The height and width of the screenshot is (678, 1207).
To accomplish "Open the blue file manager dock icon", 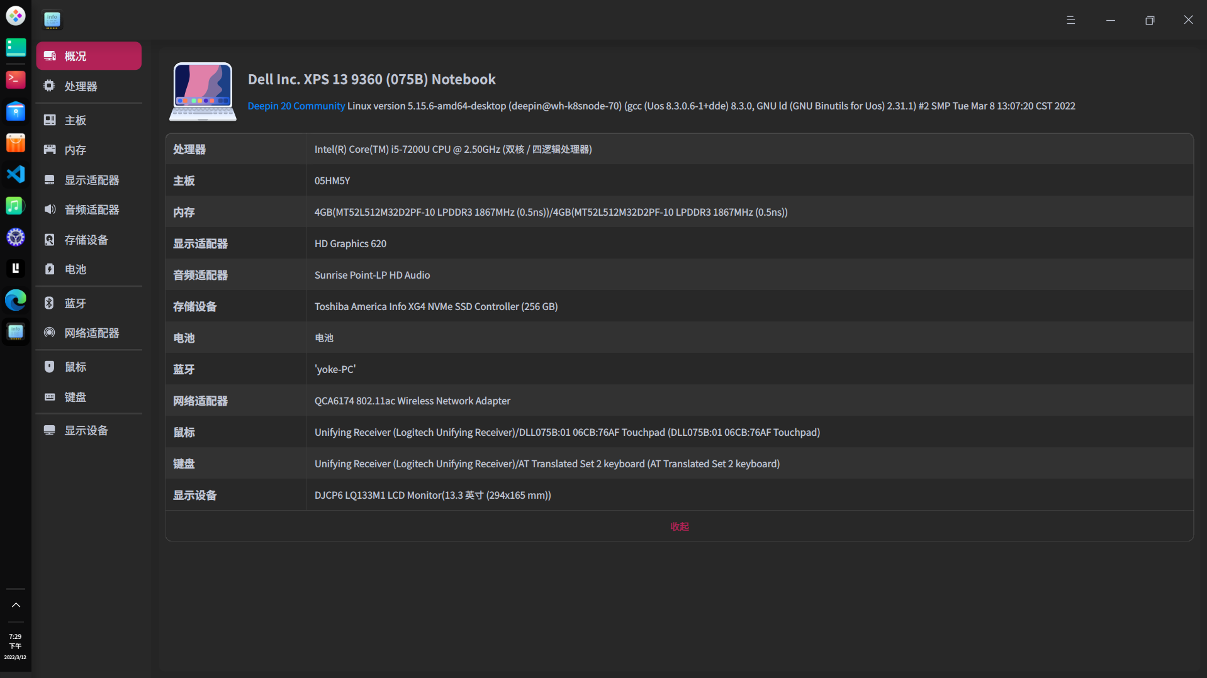I will tap(16, 111).
